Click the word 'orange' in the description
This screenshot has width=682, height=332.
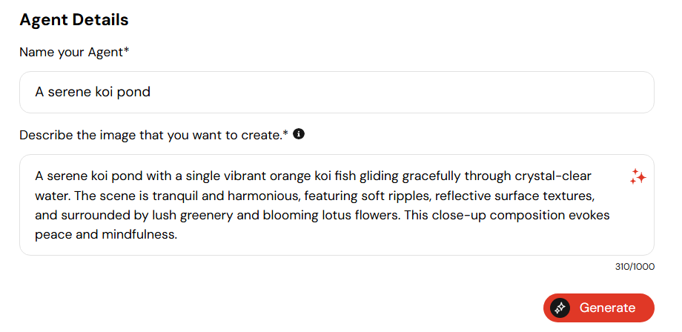coord(290,177)
